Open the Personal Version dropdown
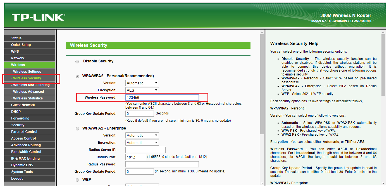Viewport: 389px width, 188px height. tap(142, 83)
